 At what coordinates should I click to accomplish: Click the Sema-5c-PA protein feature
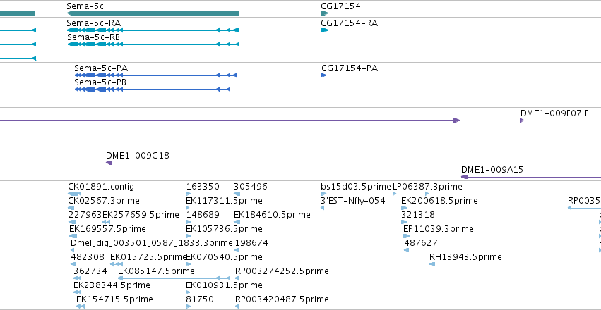155,75
